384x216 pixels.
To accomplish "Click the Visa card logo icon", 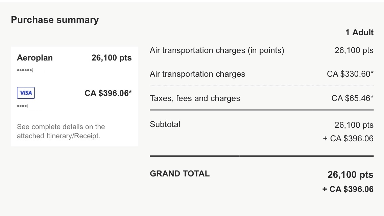I will pyautogui.click(x=26, y=93).
